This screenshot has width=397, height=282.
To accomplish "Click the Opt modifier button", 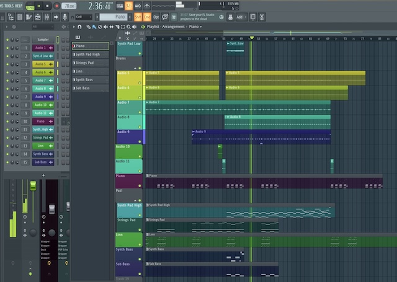I will (x=156, y=17).
